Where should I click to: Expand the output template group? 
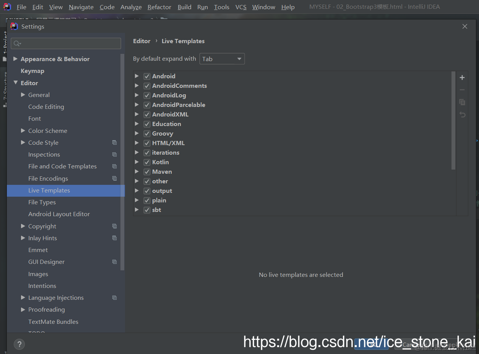point(137,191)
